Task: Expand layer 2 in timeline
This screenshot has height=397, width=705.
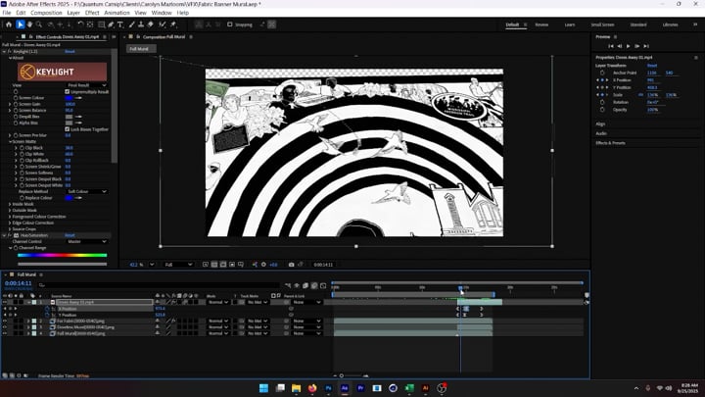Action: tap(27, 322)
